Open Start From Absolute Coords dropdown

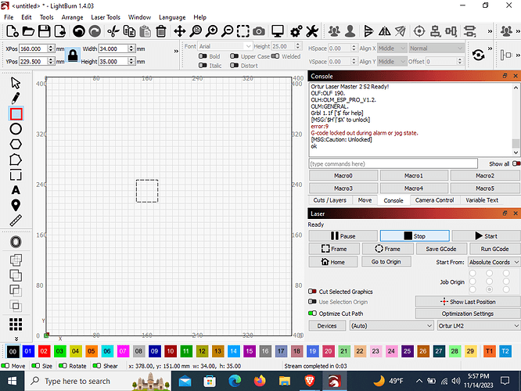point(494,262)
